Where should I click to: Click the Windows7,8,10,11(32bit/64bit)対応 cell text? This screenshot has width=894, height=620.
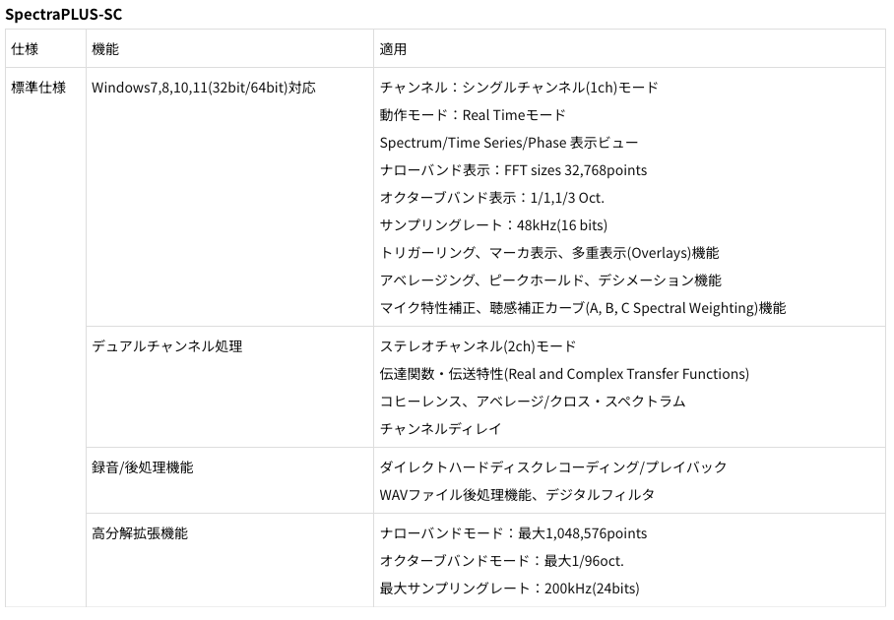click(204, 88)
